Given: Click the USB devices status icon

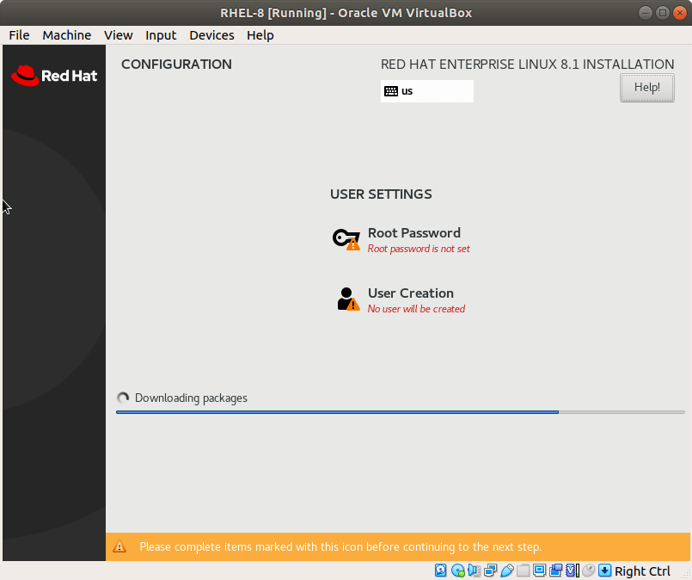Looking at the screenshot, I should 506,571.
